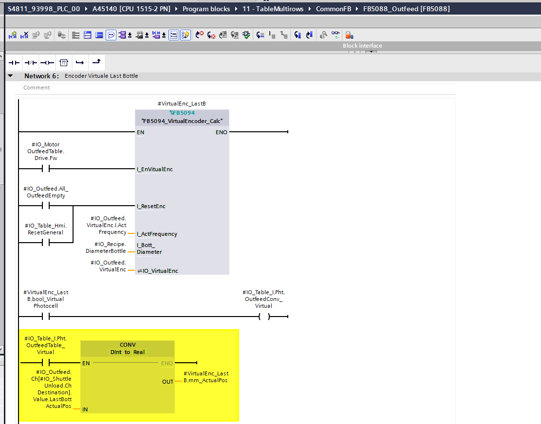The width and height of the screenshot is (541, 424).
Task: Toggle favorites display star icon
Action: pyautogui.click(x=185, y=35)
